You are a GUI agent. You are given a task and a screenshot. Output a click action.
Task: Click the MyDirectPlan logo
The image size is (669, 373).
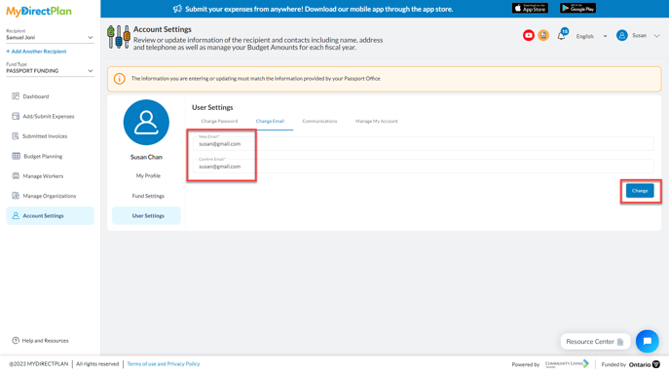tap(39, 11)
